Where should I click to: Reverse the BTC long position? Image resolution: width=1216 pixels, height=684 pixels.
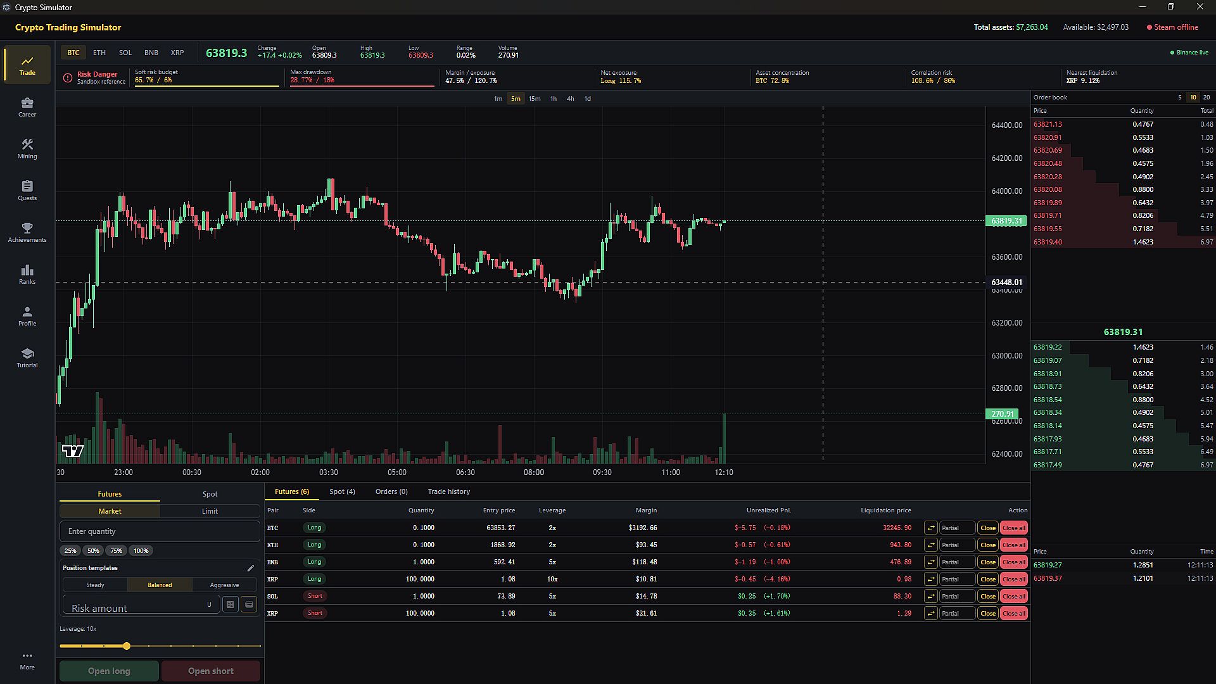click(931, 528)
